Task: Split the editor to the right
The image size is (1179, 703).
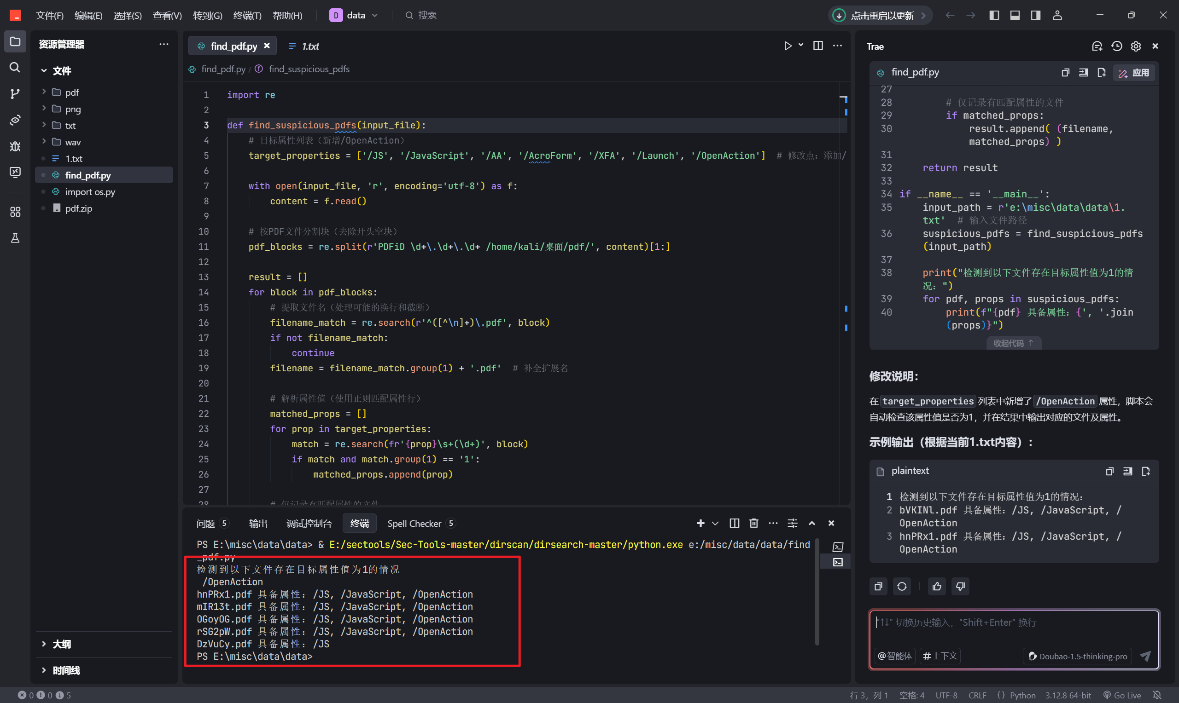Action: point(818,46)
